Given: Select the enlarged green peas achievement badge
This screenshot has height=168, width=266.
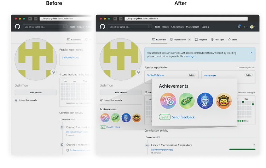Looking at the screenshot, I should click(x=187, y=101).
